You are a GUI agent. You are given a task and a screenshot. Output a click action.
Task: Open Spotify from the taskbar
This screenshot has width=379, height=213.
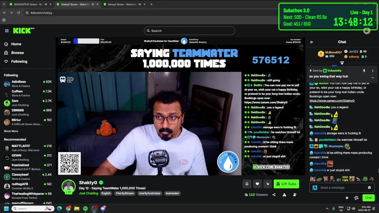click(85, 209)
